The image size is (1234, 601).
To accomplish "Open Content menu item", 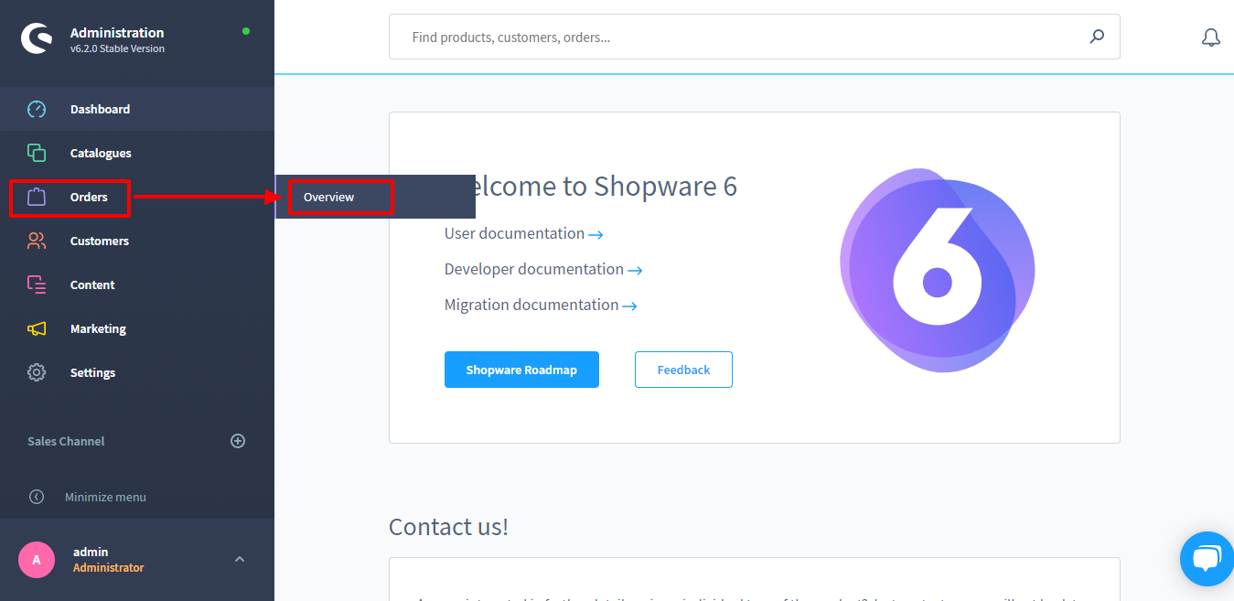I will tap(137, 284).
